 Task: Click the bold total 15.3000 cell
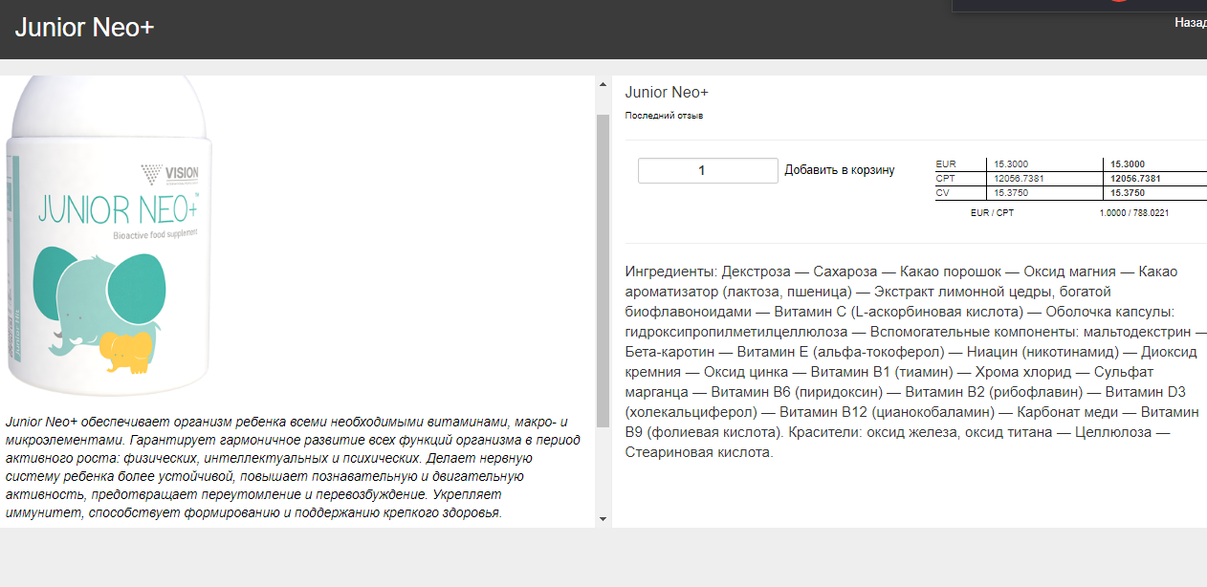pos(1128,164)
